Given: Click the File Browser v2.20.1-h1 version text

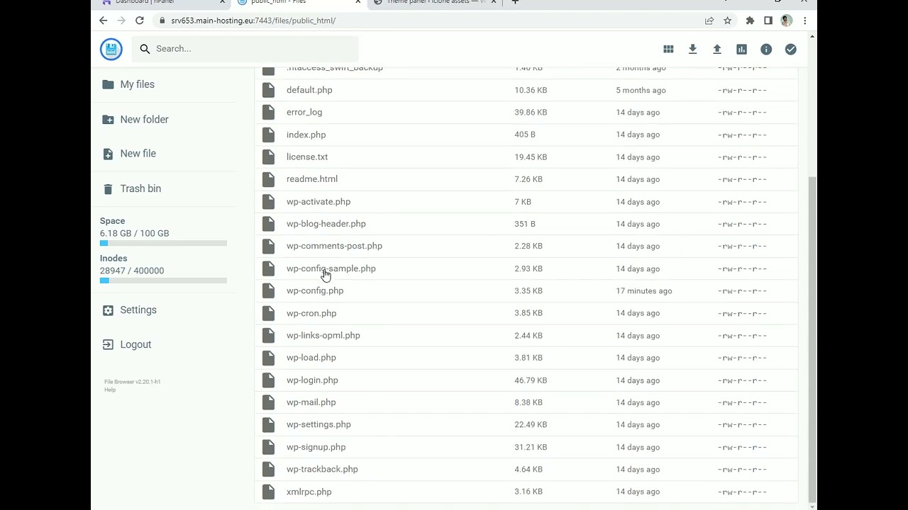Looking at the screenshot, I should (133, 382).
